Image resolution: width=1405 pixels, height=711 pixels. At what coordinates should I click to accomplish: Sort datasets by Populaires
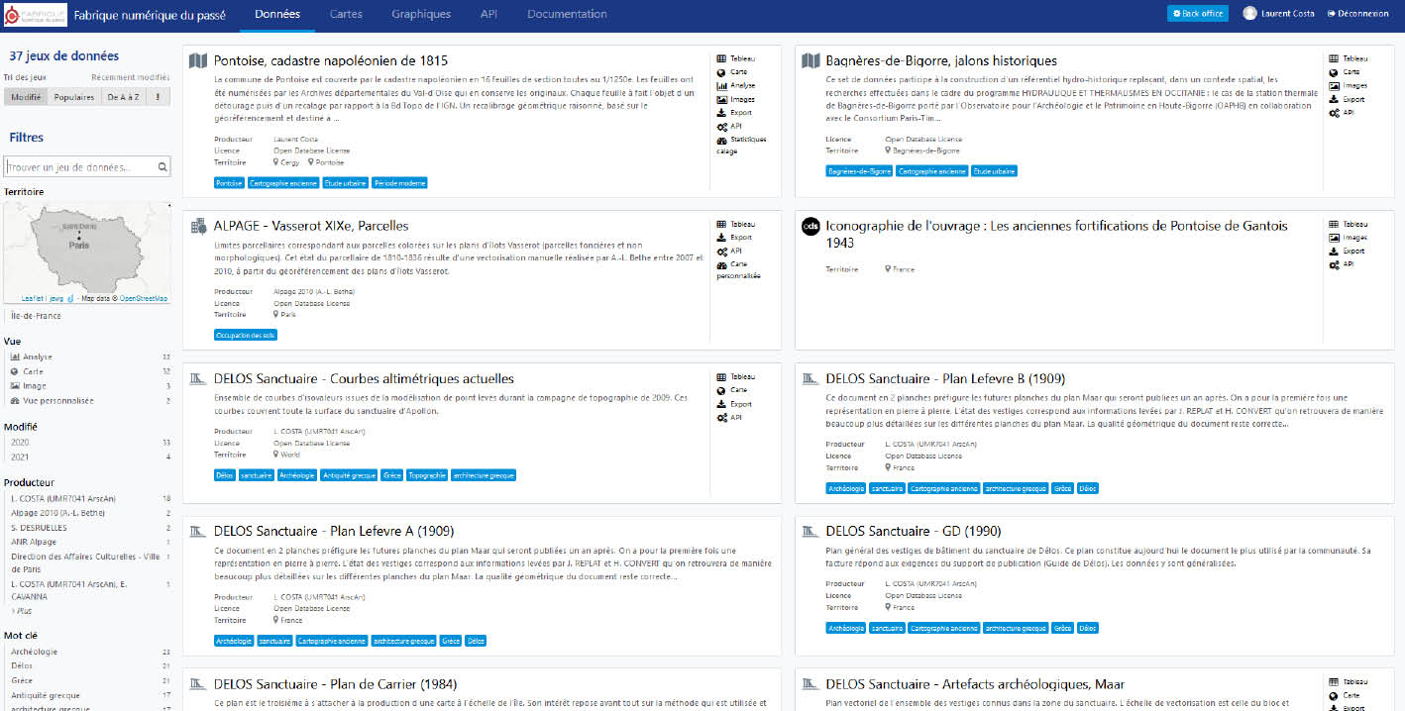(x=74, y=97)
